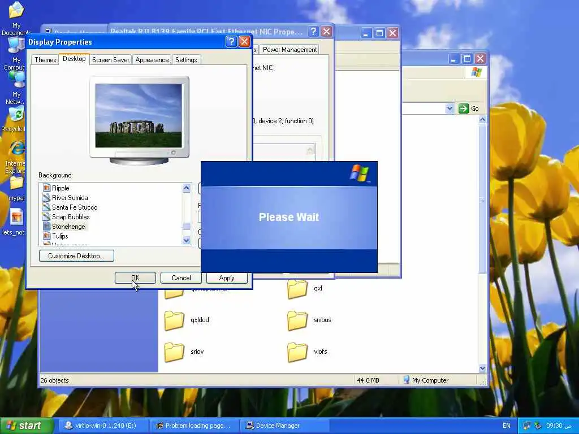Open the viofs folder

(307, 351)
